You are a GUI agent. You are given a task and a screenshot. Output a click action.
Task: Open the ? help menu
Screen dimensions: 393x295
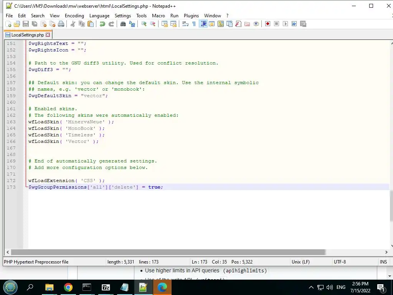click(x=227, y=15)
